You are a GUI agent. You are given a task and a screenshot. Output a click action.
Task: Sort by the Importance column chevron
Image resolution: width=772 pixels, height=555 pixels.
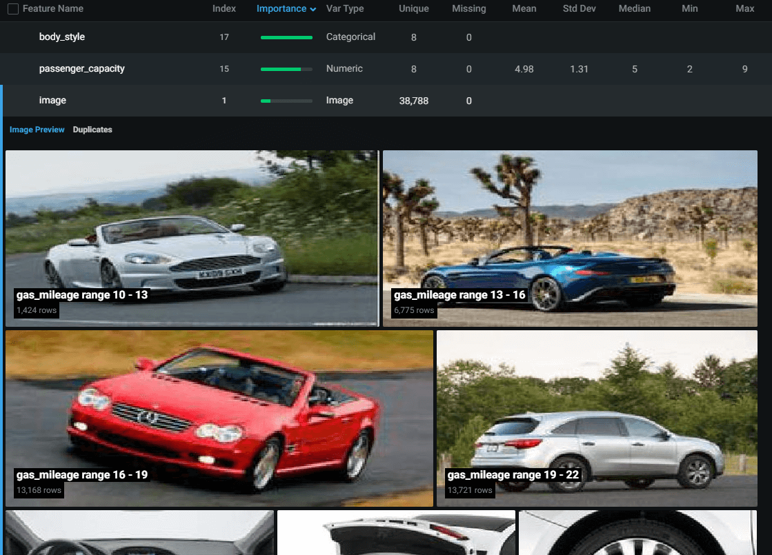click(x=313, y=10)
